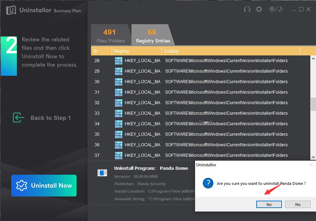Click registry icon in row 32
316x221 pixels.
pos(118,103)
